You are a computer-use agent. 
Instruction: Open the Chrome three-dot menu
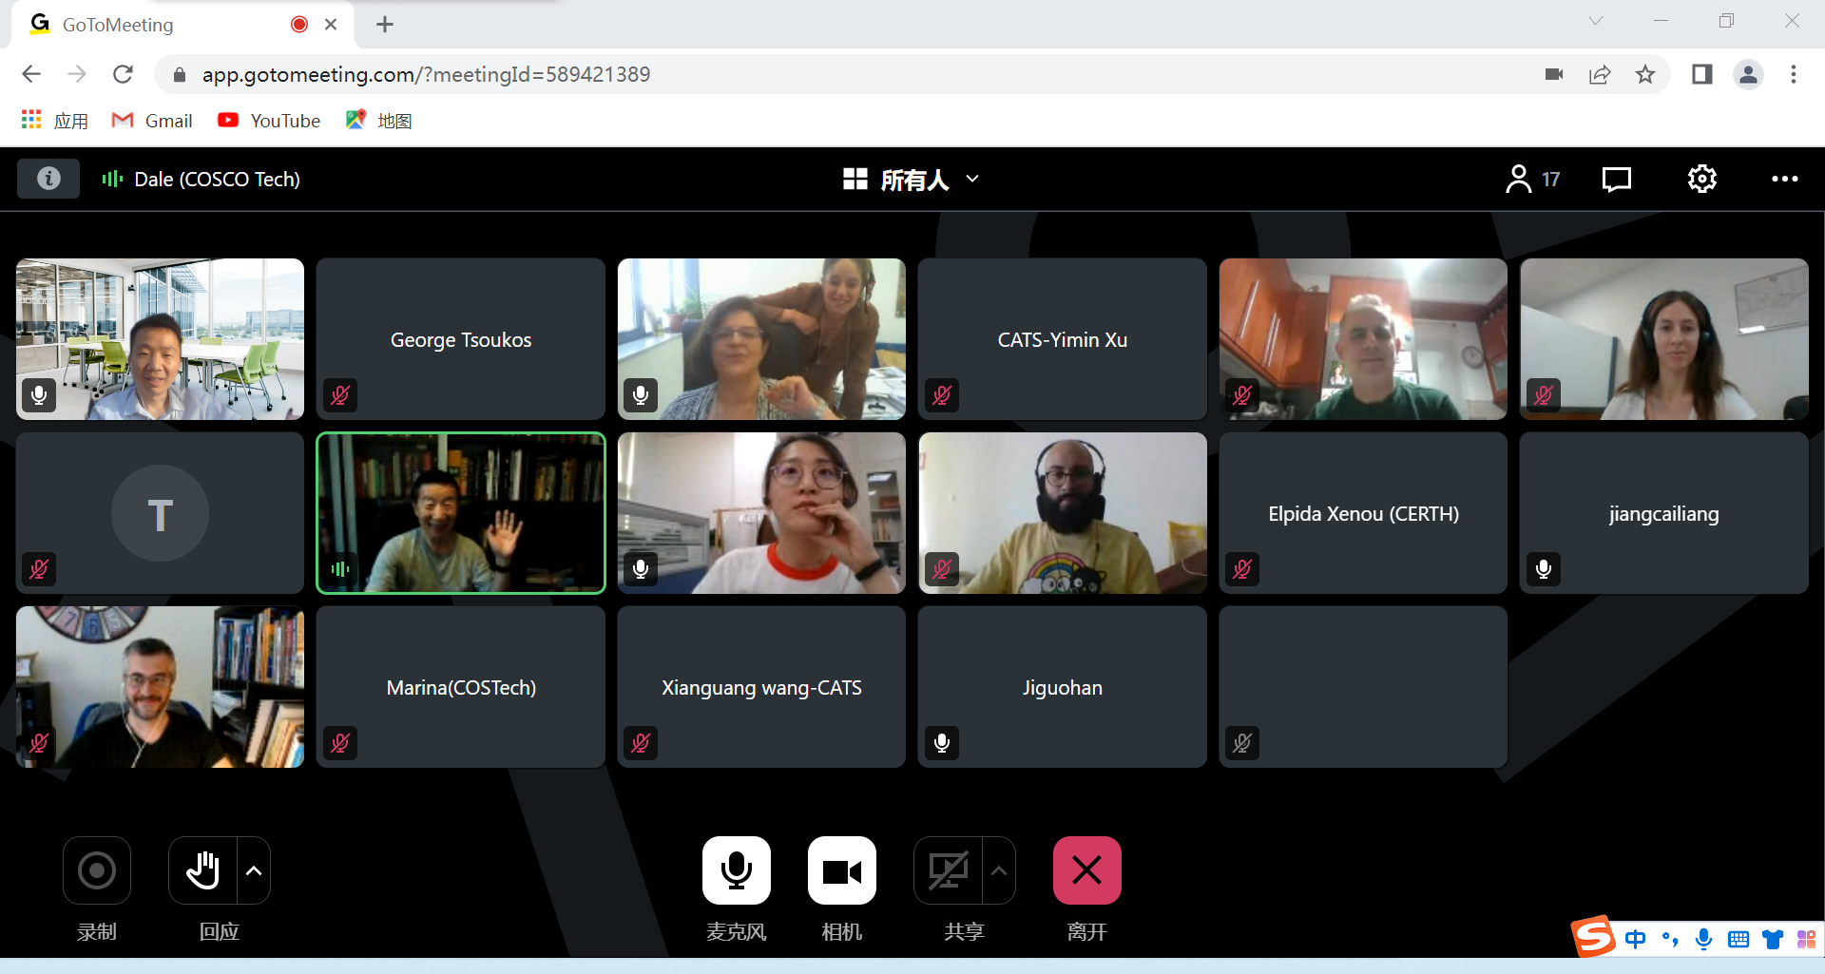click(x=1794, y=74)
